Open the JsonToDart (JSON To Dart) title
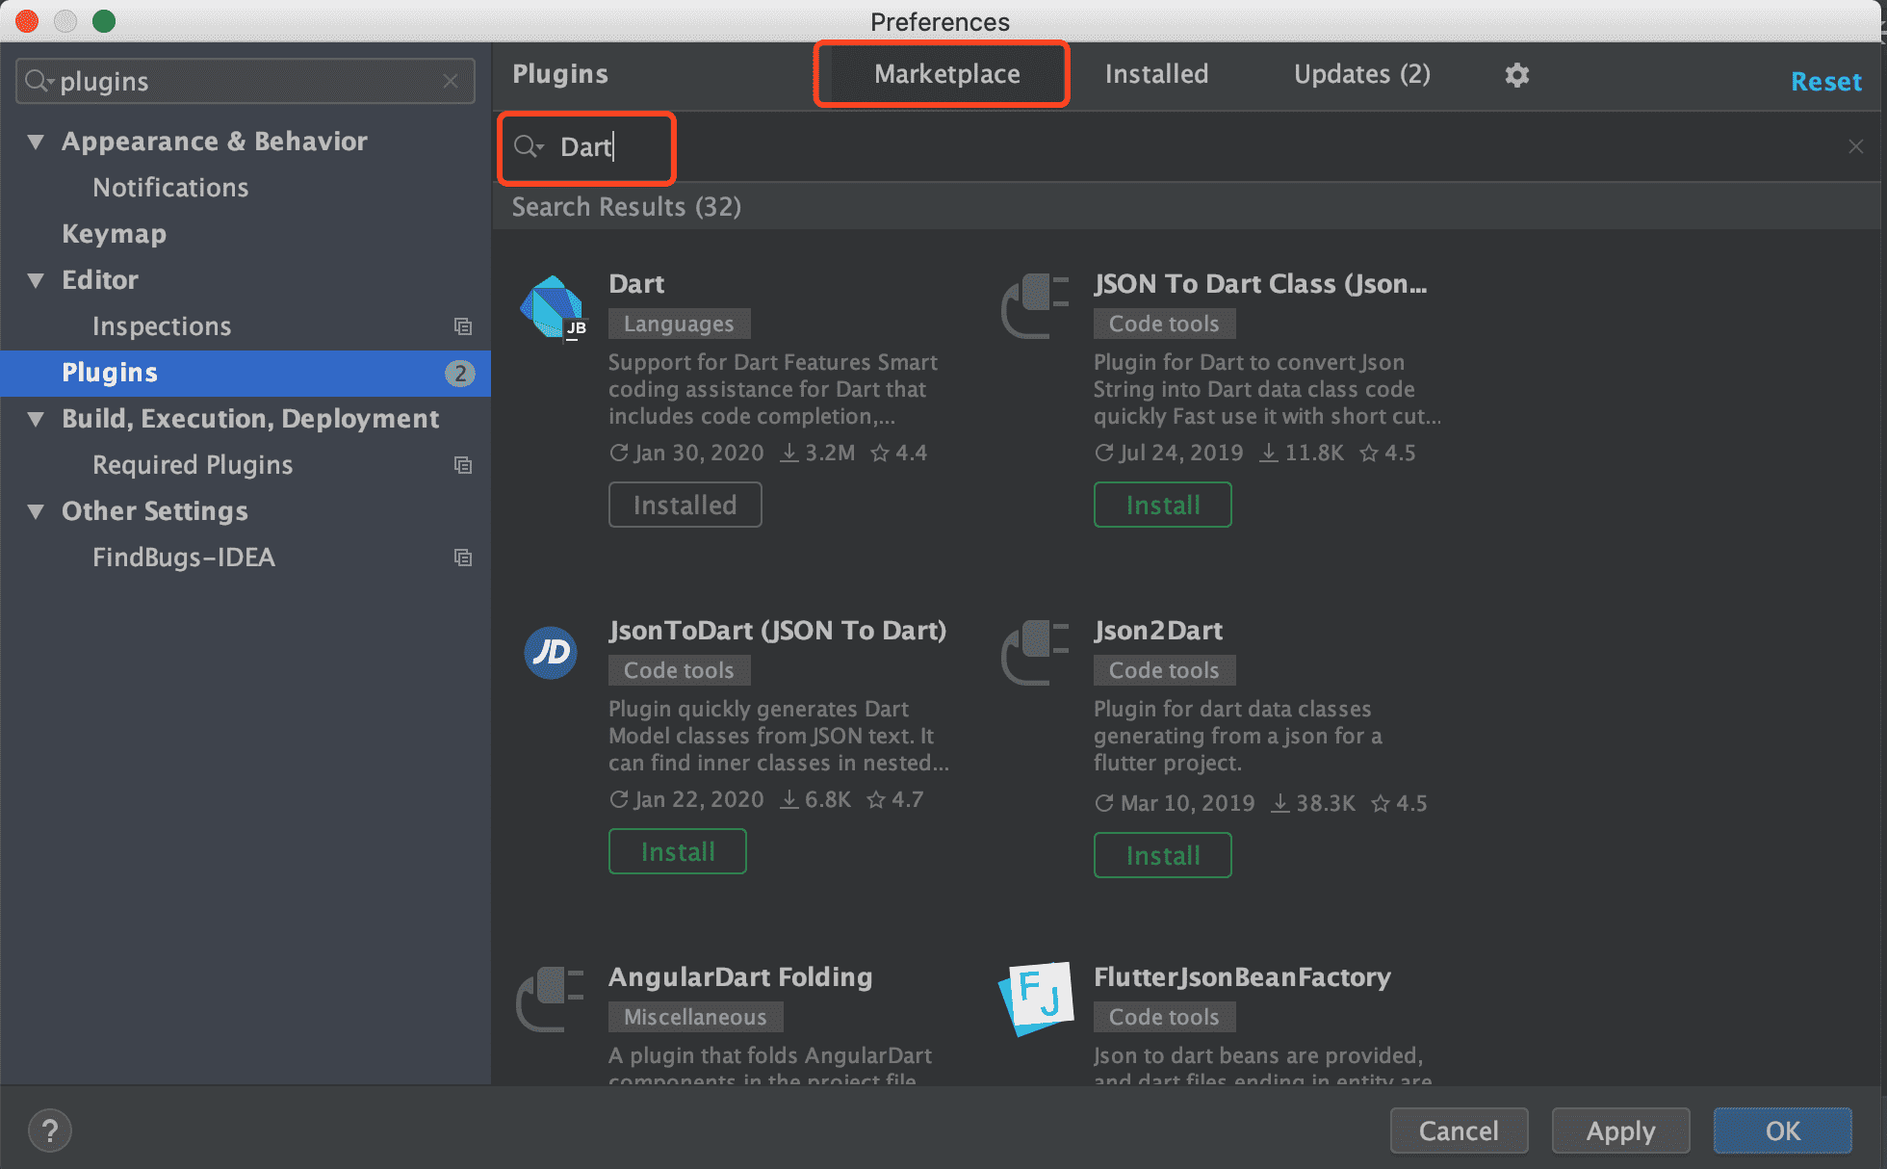1887x1169 pixels. [777, 631]
